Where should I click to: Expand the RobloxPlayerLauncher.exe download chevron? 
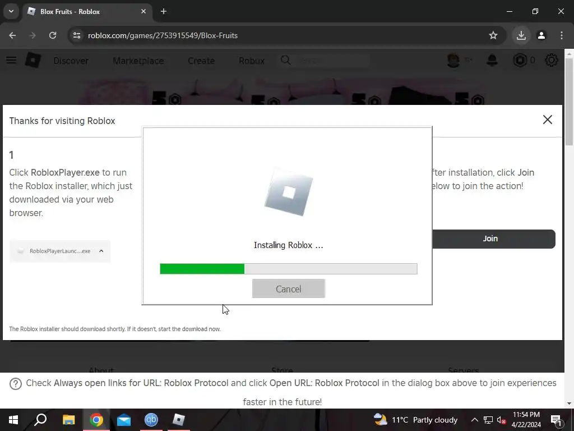click(101, 251)
